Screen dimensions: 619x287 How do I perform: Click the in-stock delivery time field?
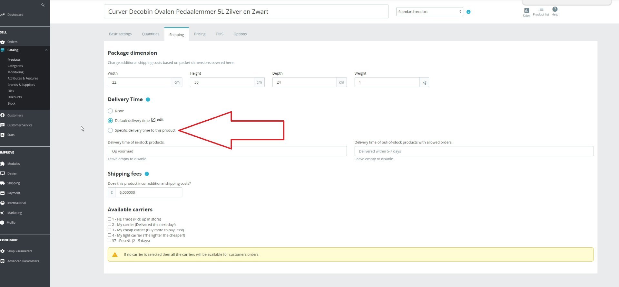pyautogui.click(x=227, y=151)
